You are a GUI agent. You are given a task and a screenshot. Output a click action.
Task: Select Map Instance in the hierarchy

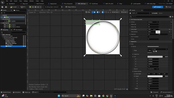click(11, 41)
